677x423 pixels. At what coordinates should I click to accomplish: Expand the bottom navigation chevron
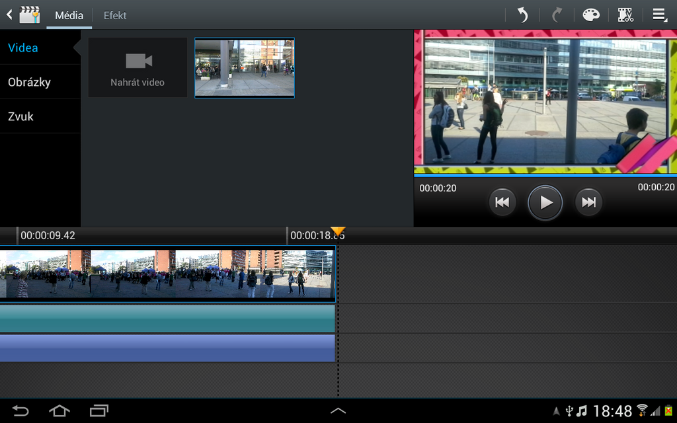338,410
